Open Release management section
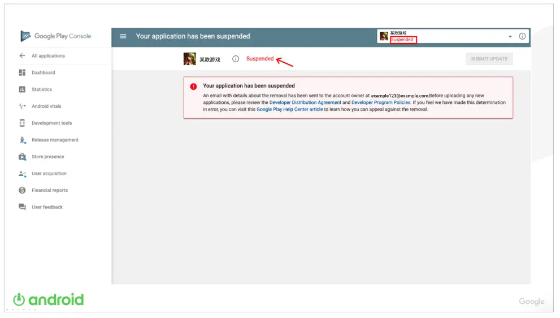The width and height of the screenshot is (560, 318). coord(55,140)
